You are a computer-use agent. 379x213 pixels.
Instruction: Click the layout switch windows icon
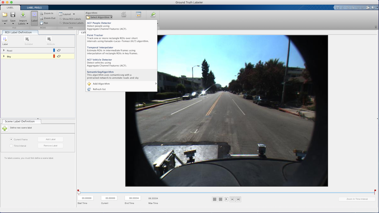368,7
